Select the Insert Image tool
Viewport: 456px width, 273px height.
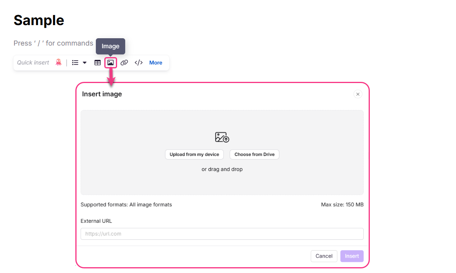click(x=111, y=62)
